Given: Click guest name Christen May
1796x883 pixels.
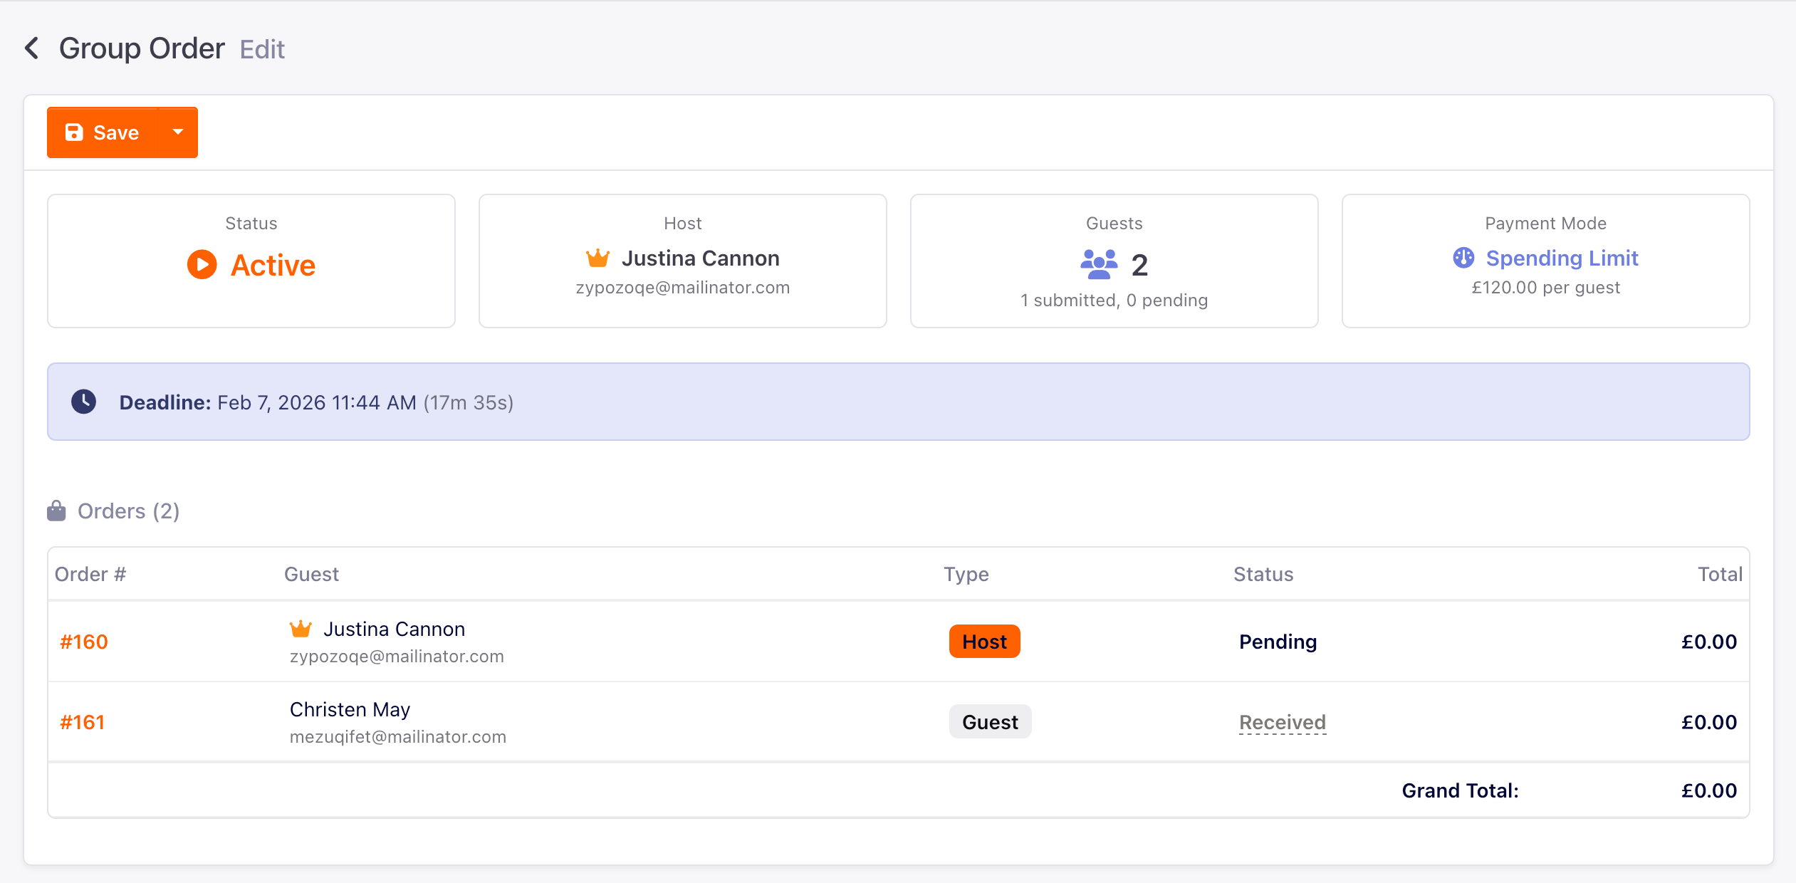Looking at the screenshot, I should point(350,709).
